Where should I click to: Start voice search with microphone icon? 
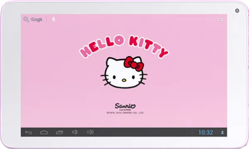tap(54, 19)
